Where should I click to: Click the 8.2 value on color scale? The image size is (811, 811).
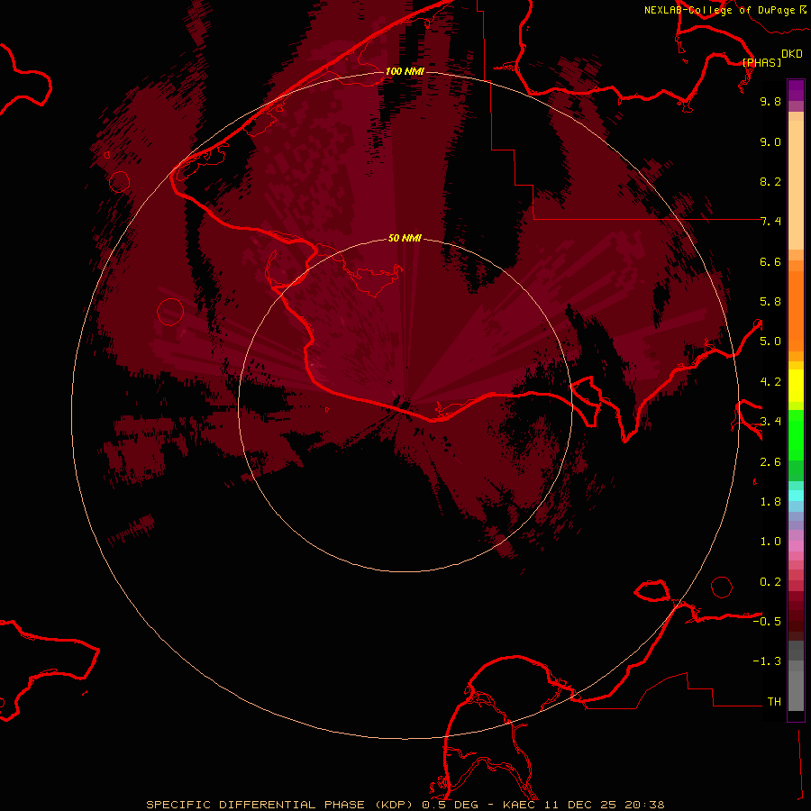[x=770, y=181]
